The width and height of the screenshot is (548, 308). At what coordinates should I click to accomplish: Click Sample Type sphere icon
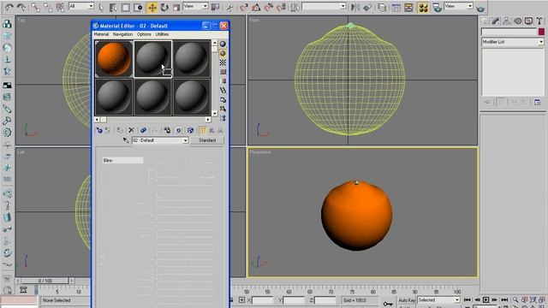tap(223, 44)
